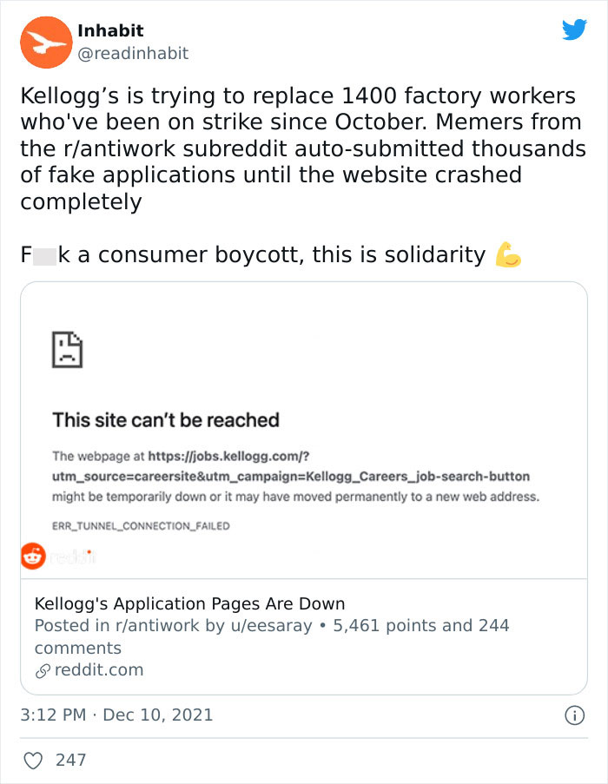The width and height of the screenshot is (608, 784).
Task: Click the 247 likes count
Action: pos(71,759)
